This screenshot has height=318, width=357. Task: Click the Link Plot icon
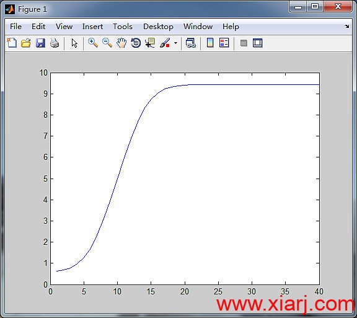[x=190, y=43]
